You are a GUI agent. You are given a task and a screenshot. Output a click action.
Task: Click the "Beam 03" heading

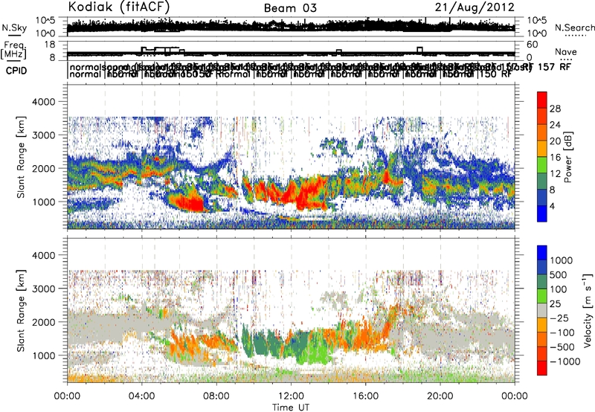pyautogui.click(x=290, y=8)
